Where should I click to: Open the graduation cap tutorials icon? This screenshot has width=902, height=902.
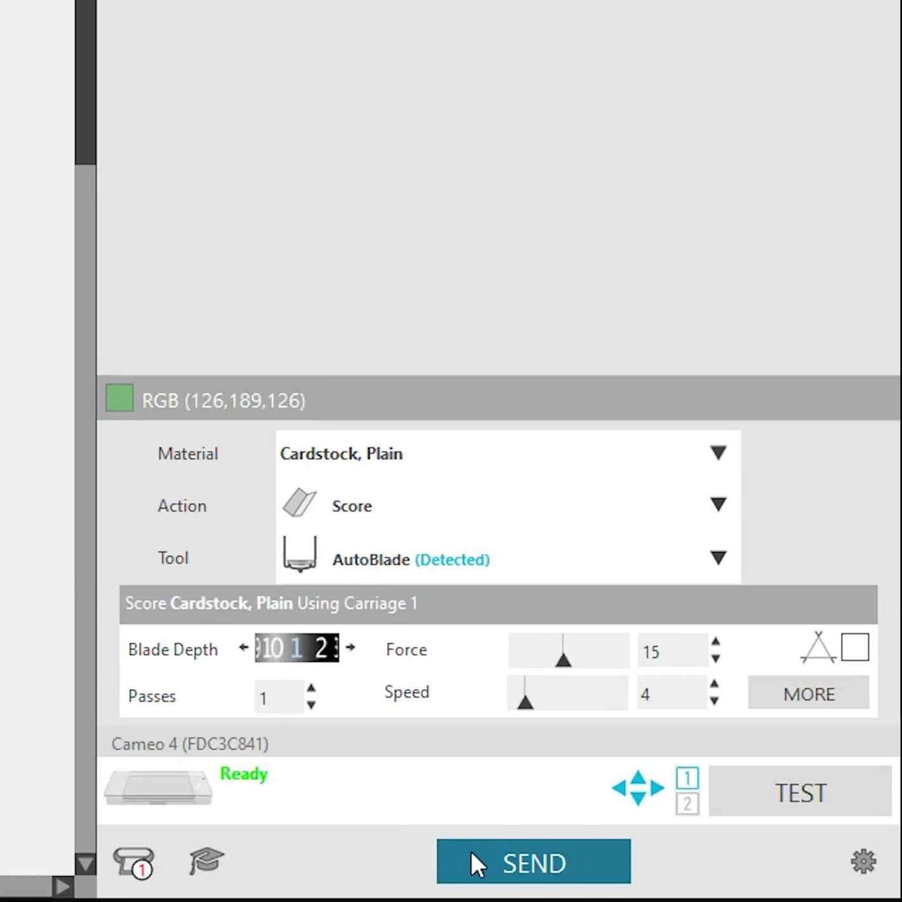206,861
